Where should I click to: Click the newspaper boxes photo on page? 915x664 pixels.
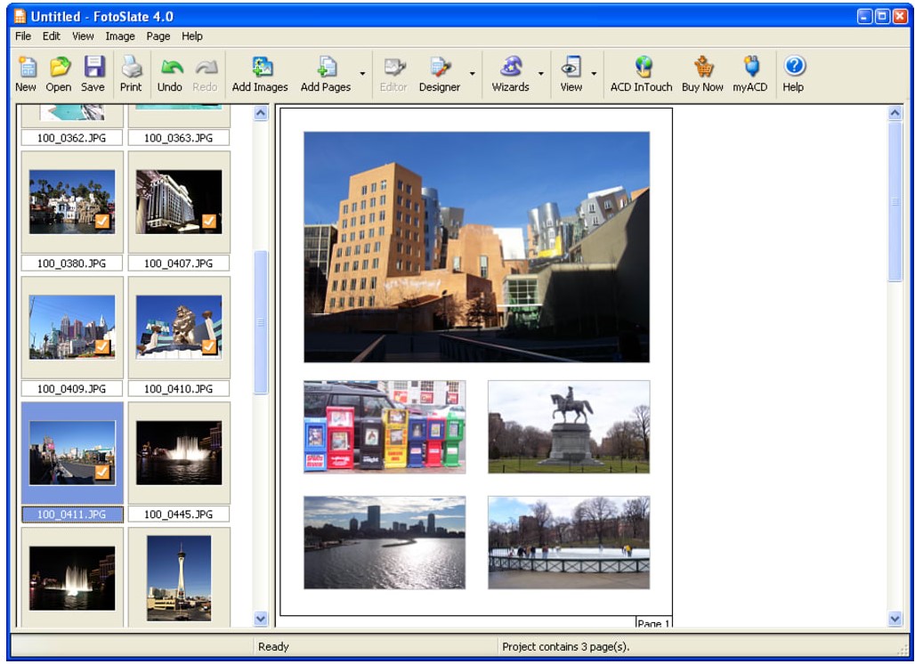tap(385, 426)
